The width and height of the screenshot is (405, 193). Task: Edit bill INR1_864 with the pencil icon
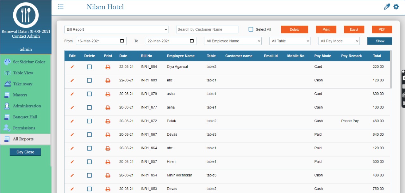[x=72, y=148]
